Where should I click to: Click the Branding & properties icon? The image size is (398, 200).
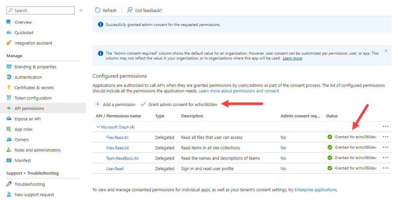(9, 67)
